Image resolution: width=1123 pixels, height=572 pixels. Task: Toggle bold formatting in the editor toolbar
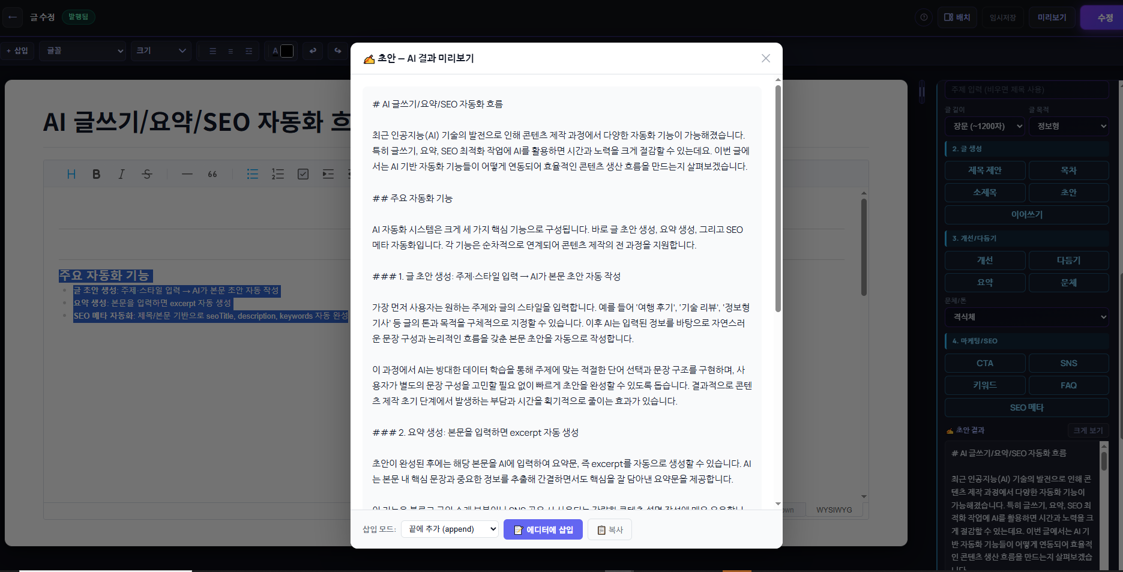pos(96,174)
